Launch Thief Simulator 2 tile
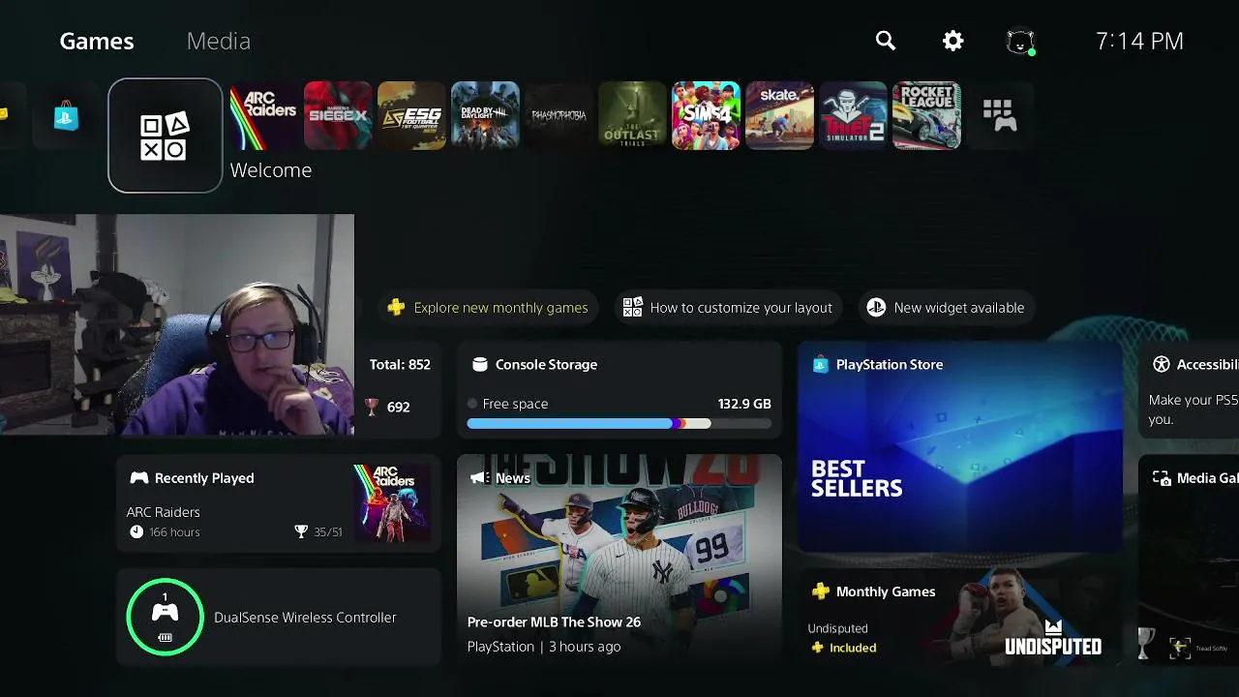Image resolution: width=1239 pixels, height=697 pixels. coord(853,116)
